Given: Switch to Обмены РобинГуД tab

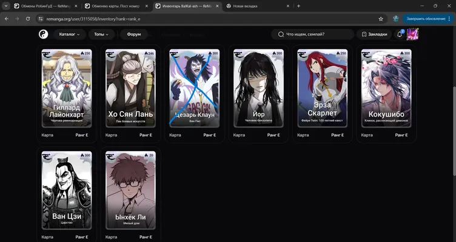Looking at the screenshot, I should 46,6.
